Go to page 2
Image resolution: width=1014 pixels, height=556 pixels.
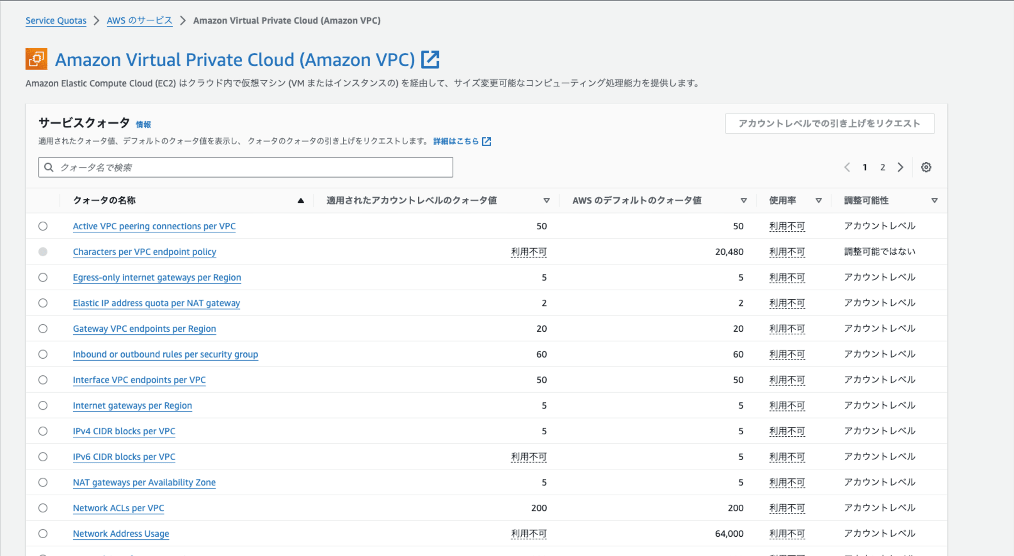pos(883,167)
